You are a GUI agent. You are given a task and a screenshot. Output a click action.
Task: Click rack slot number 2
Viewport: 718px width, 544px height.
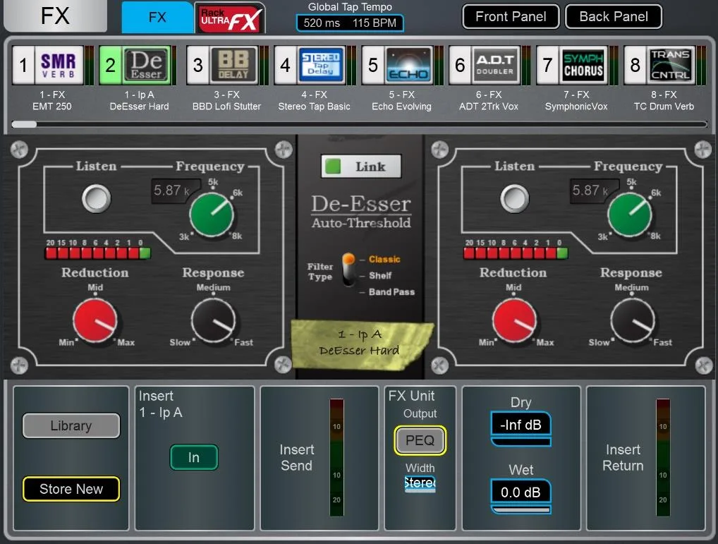point(110,65)
